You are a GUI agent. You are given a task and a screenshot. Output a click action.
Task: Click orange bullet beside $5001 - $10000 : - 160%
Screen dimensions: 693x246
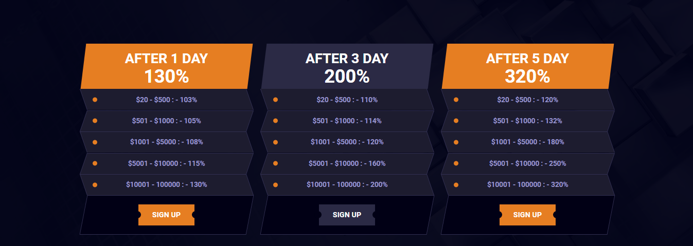pos(275,163)
